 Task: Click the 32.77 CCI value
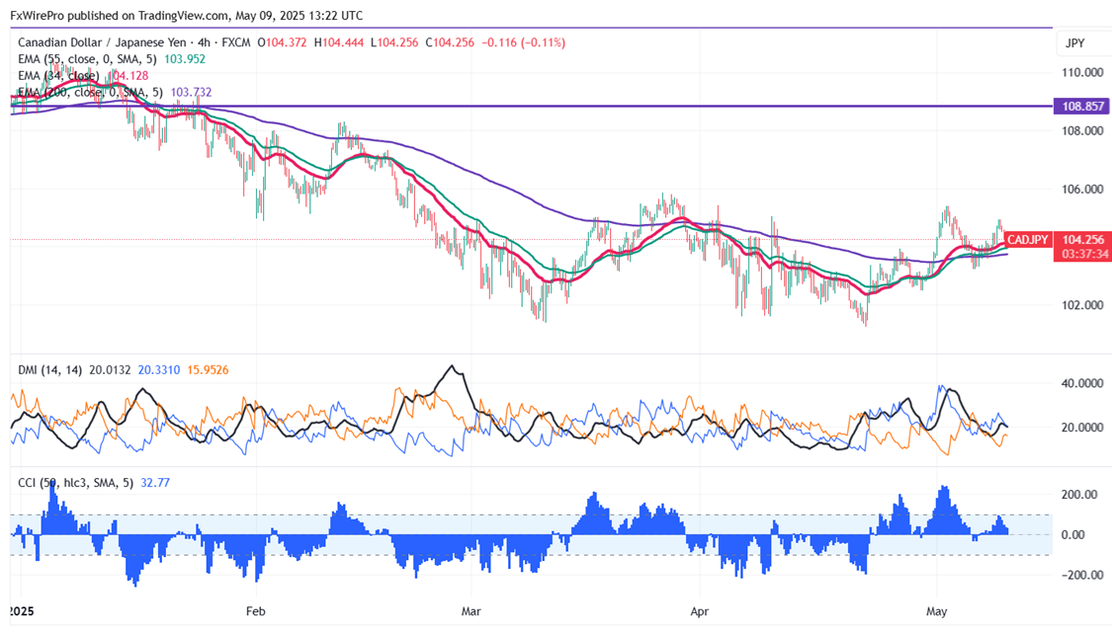[x=154, y=483]
